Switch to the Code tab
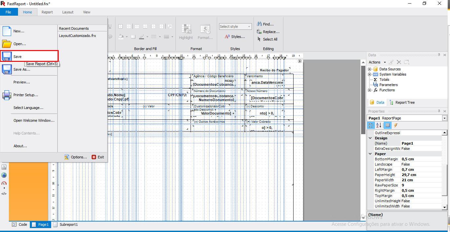 pyautogui.click(x=20, y=224)
